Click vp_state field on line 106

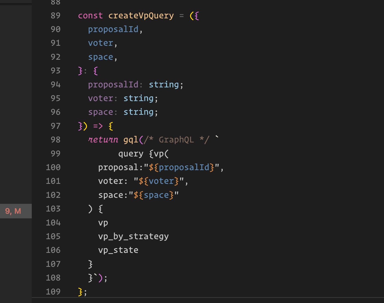[x=118, y=250]
